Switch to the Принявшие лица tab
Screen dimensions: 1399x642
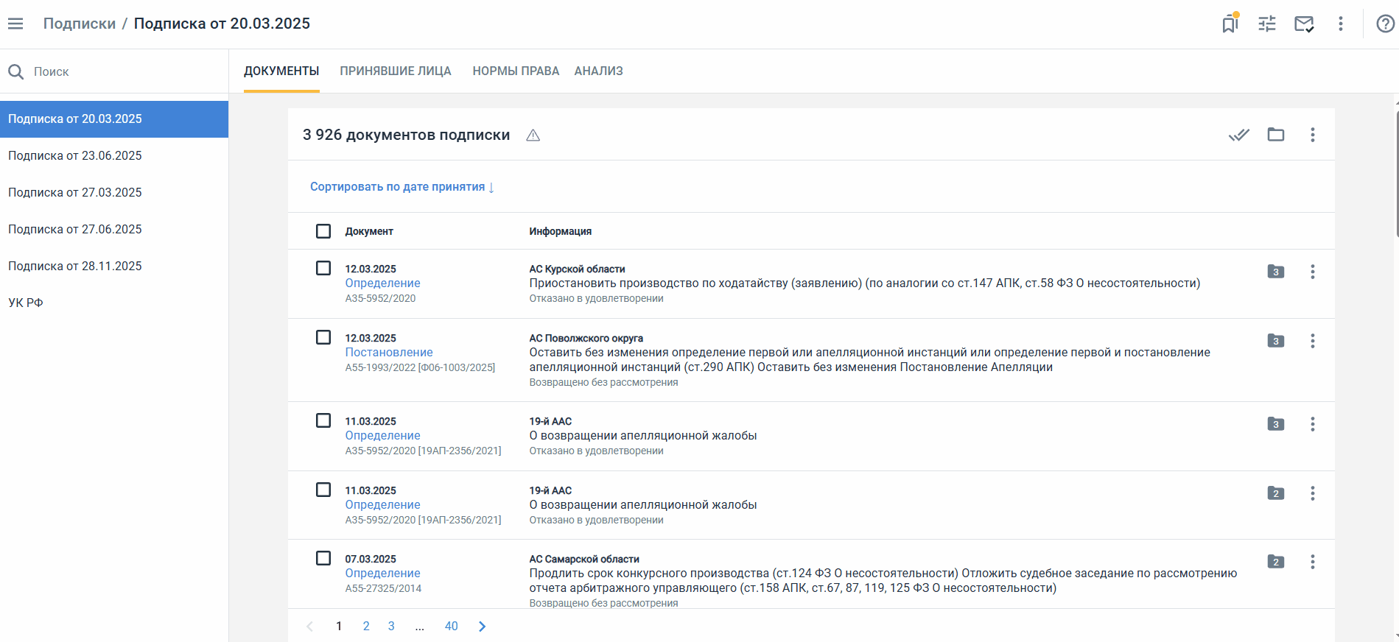(x=395, y=71)
